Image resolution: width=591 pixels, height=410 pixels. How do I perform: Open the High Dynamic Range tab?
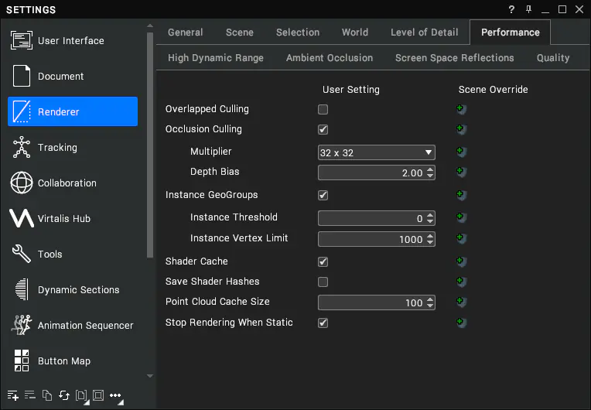(x=216, y=58)
